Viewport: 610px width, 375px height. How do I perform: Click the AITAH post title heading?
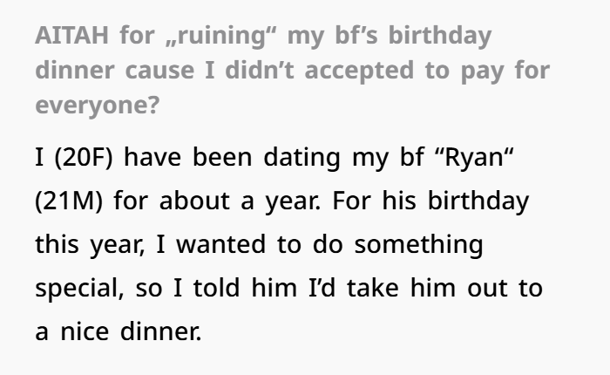tap(293, 70)
